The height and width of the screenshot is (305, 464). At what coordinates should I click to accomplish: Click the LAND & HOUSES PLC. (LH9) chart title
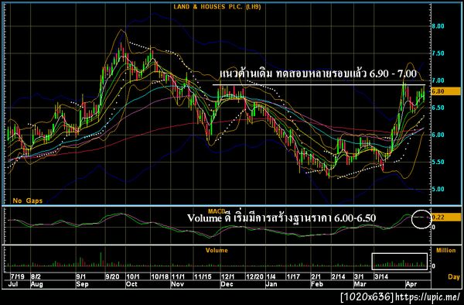click(217, 6)
